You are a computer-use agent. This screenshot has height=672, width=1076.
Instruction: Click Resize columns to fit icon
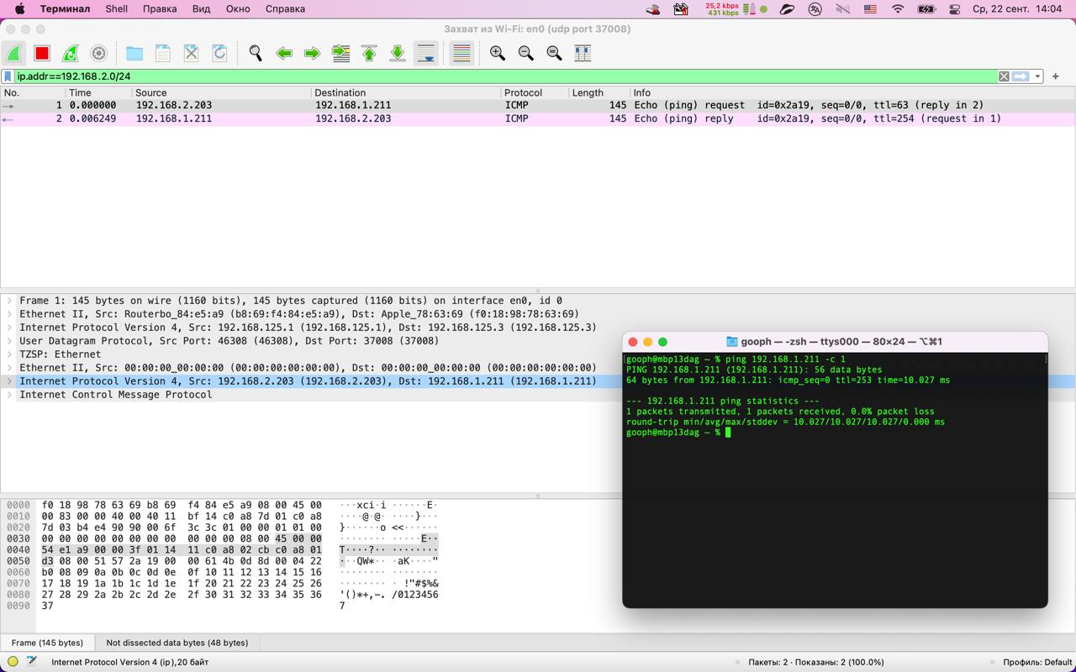click(x=583, y=53)
